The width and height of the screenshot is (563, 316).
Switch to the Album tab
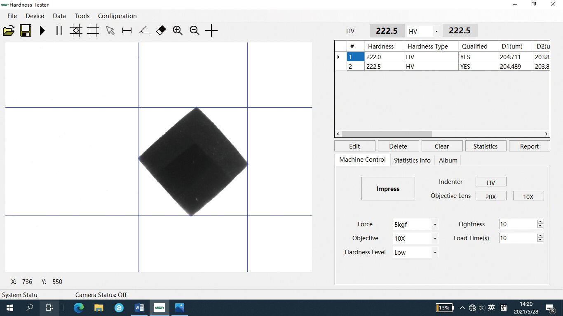pos(448,160)
